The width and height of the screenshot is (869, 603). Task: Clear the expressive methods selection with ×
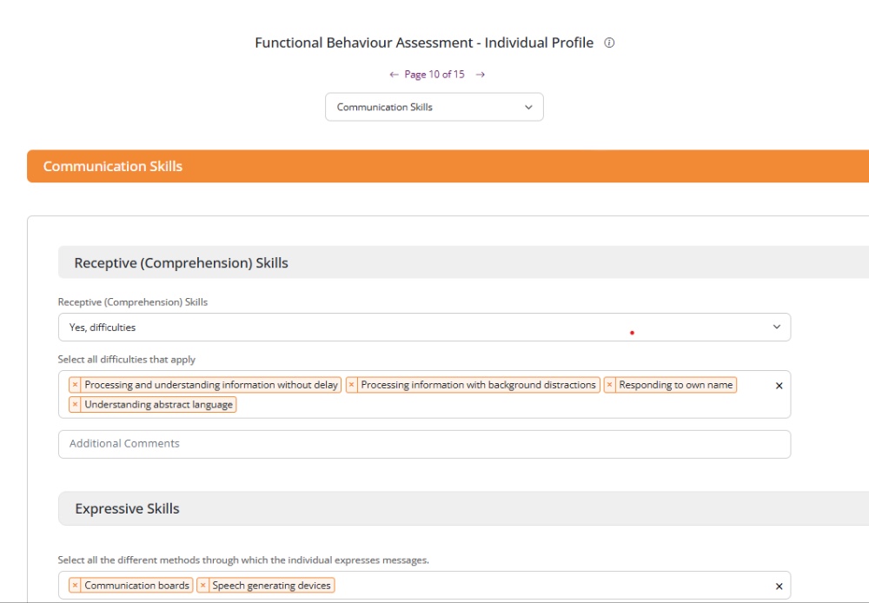pos(779,586)
